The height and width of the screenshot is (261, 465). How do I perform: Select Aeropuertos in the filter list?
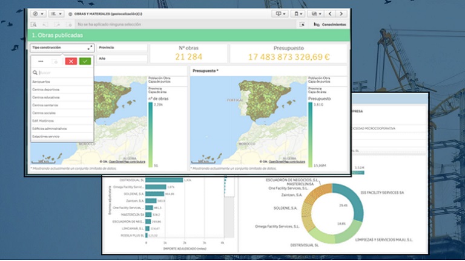click(42, 81)
